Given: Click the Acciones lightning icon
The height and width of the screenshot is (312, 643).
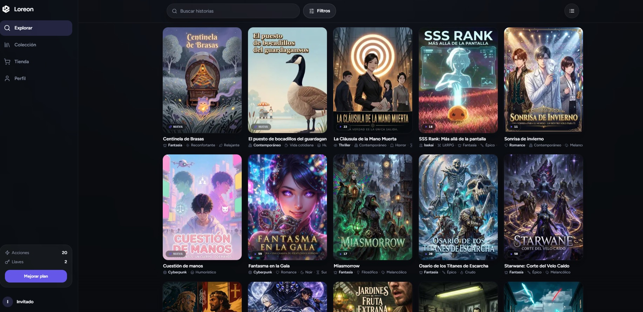Looking at the screenshot, I should point(7,253).
